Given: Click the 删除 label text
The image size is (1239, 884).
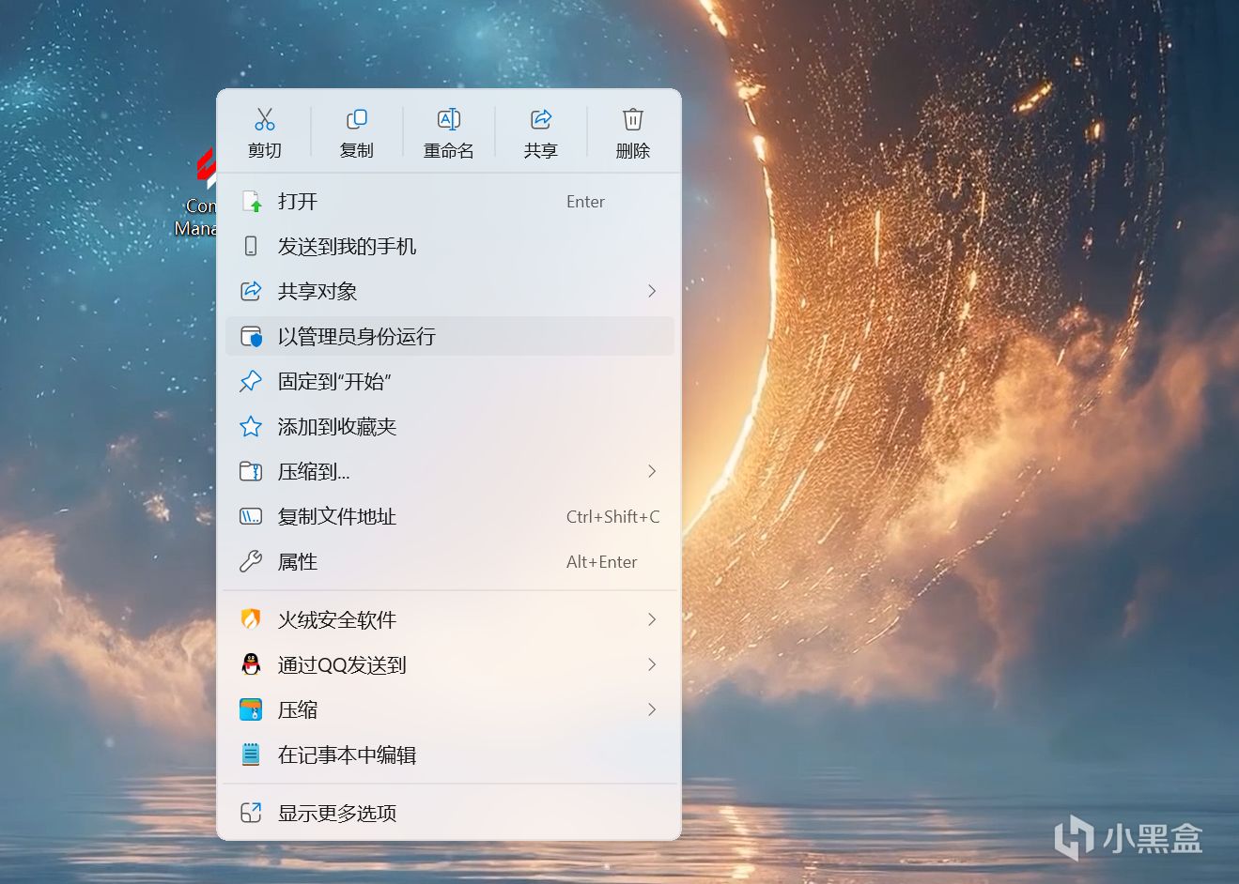Looking at the screenshot, I should point(633,150).
